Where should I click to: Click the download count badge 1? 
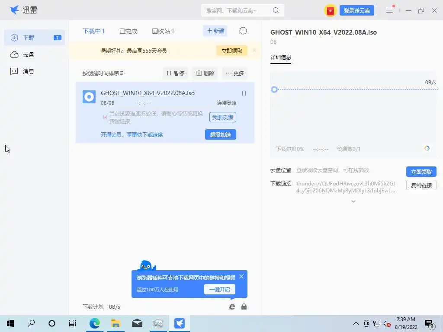[58, 38]
